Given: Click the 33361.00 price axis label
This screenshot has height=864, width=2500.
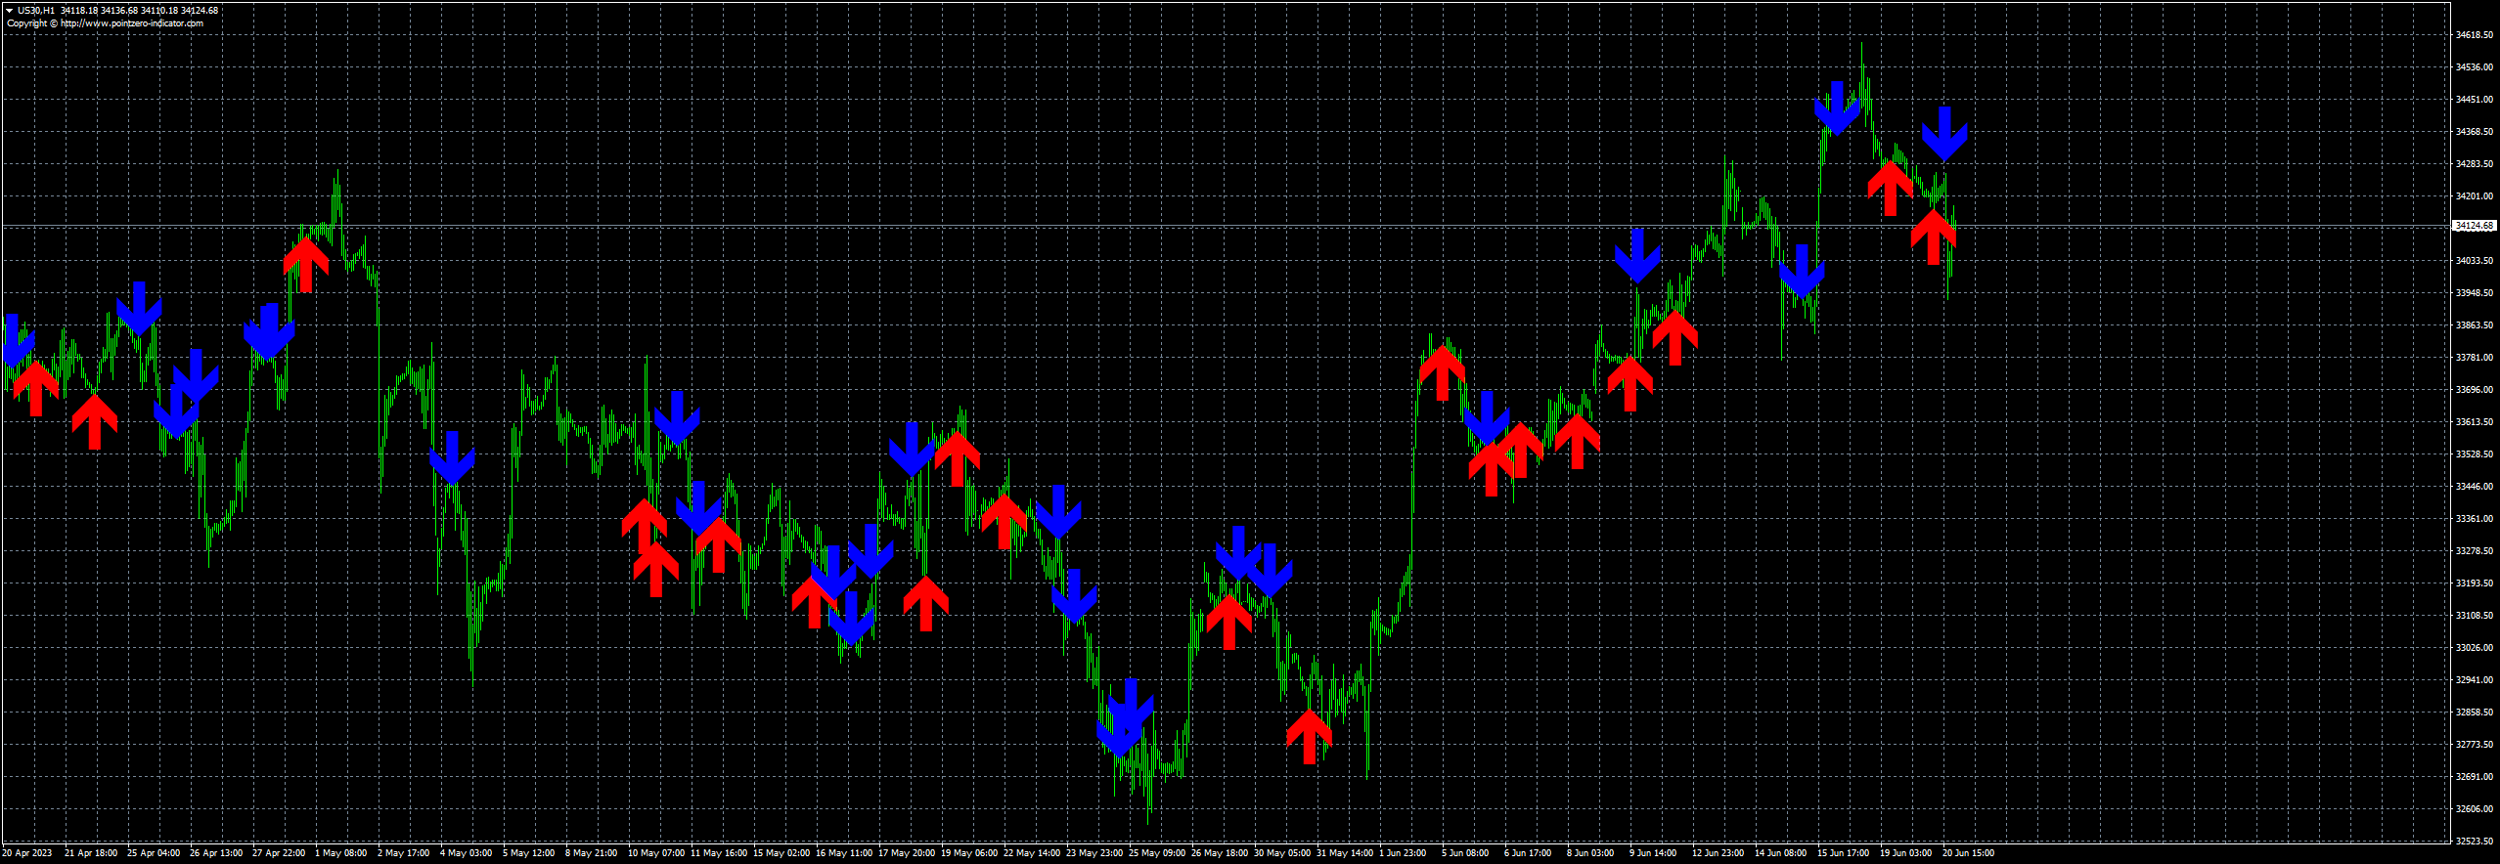Looking at the screenshot, I should click(x=2476, y=519).
